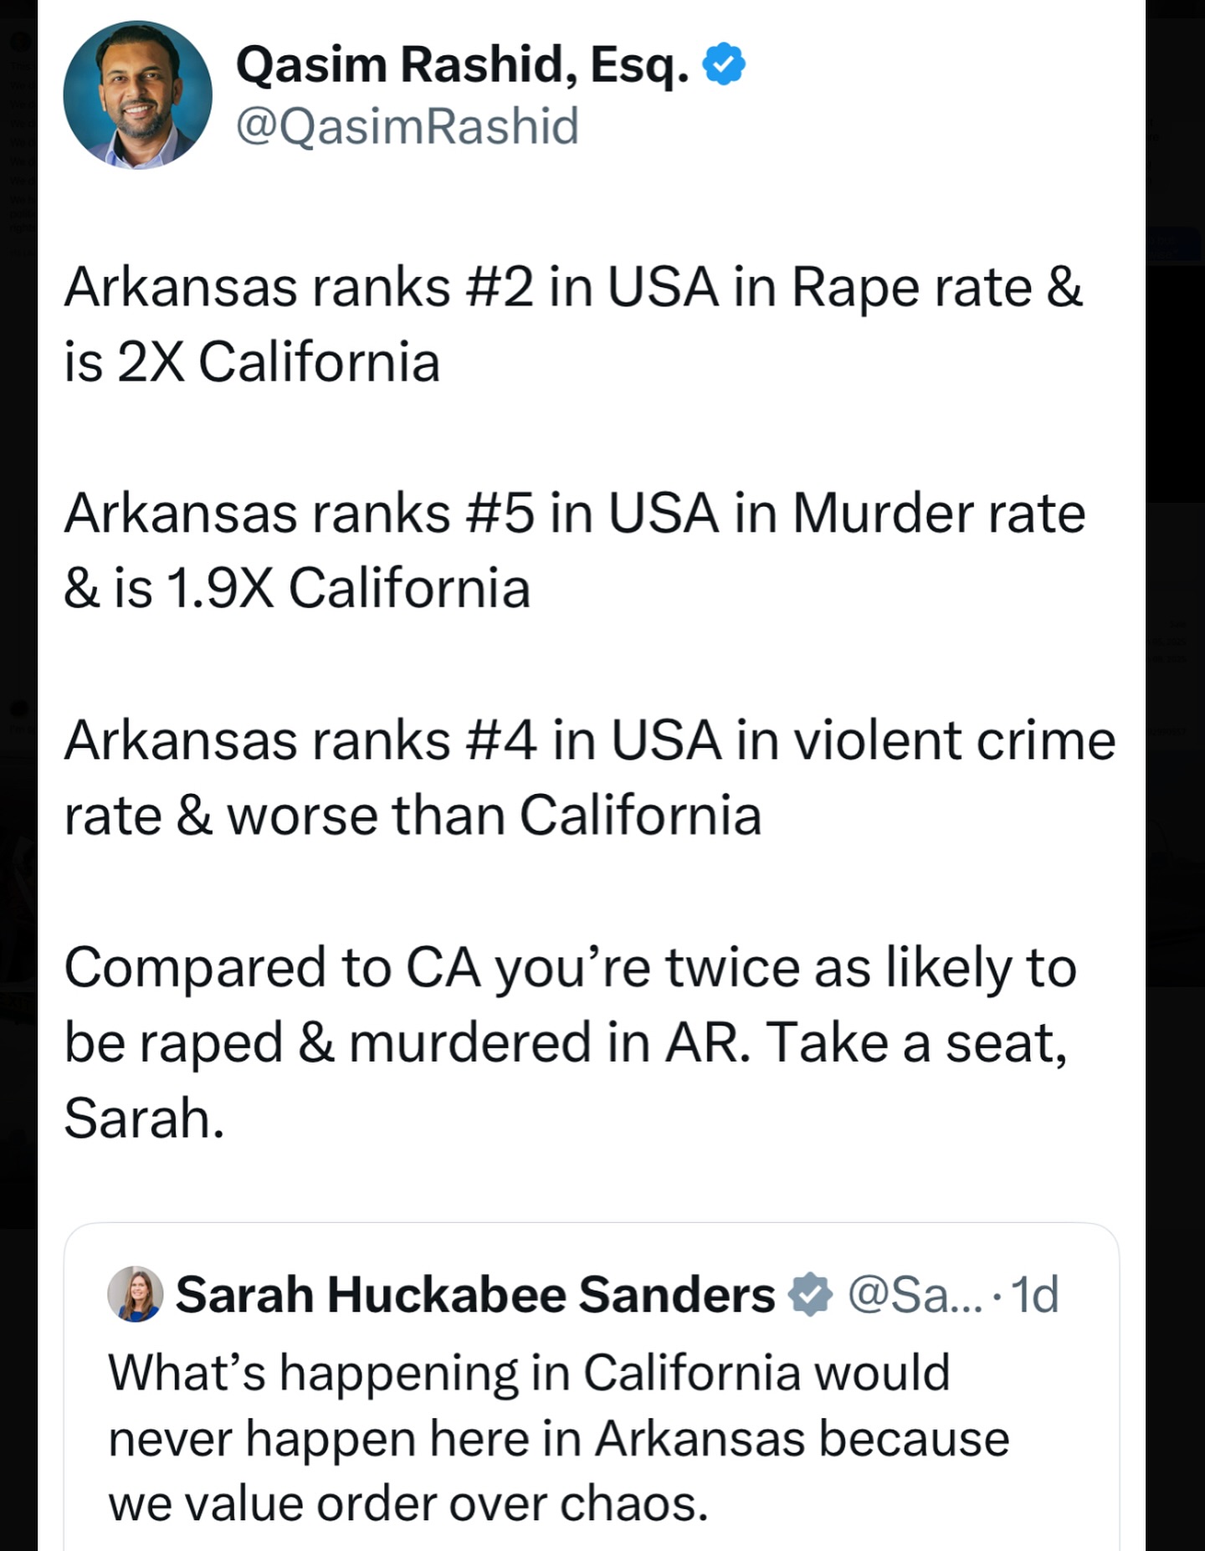Open the truncated @Sa... handle
Image resolution: width=1205 pixels, height=1551 pixels.
coord(915,1295)
